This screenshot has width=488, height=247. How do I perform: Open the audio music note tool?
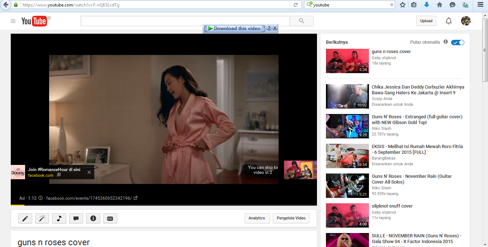59,218
